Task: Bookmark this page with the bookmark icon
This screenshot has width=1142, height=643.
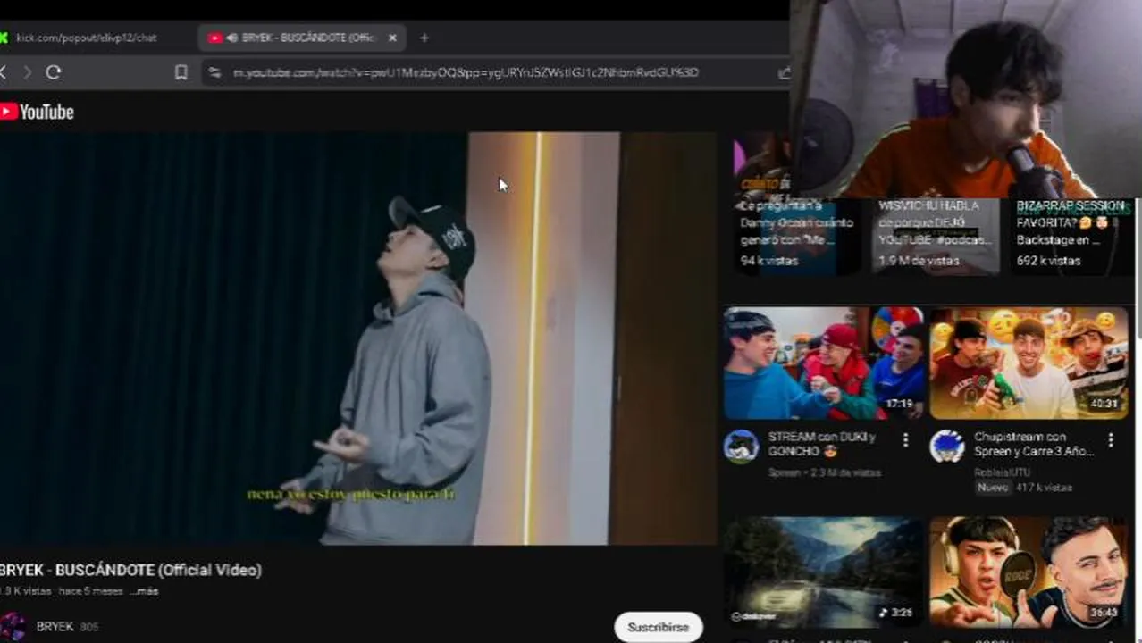Action: (x=181, y=72)
